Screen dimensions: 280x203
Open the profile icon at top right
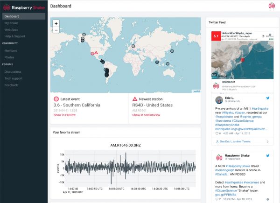[x=272, y=6]
